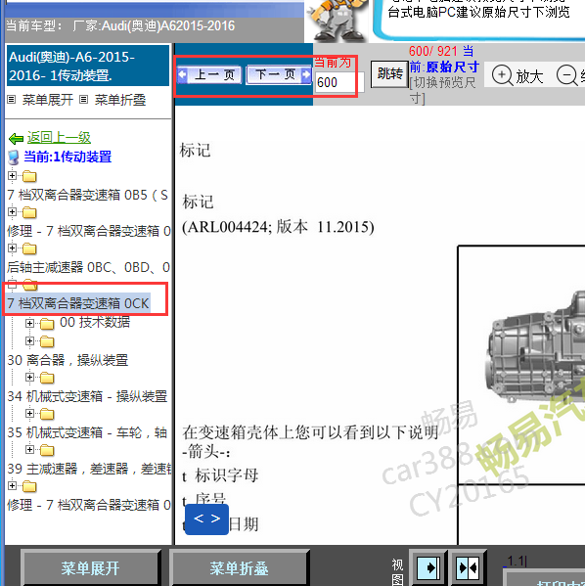The image size is (585, 586).
Task: Expand the 00 技术数据 folder
Action: click(x=29, y=323)
